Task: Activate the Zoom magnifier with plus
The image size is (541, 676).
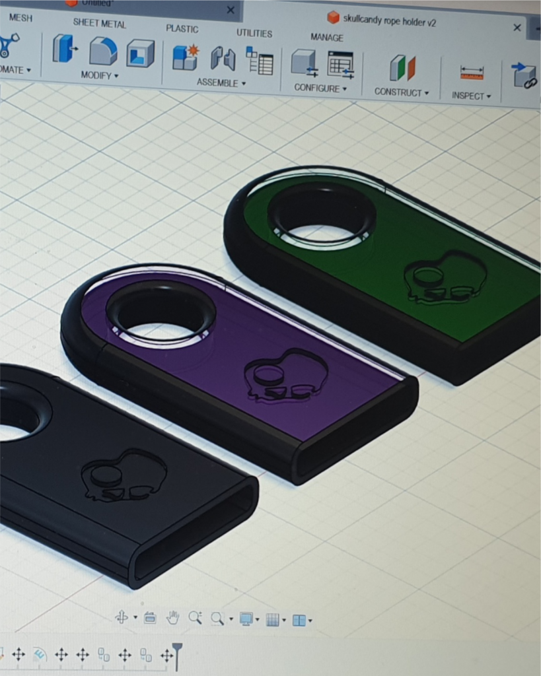Action: tap(195, 618)
